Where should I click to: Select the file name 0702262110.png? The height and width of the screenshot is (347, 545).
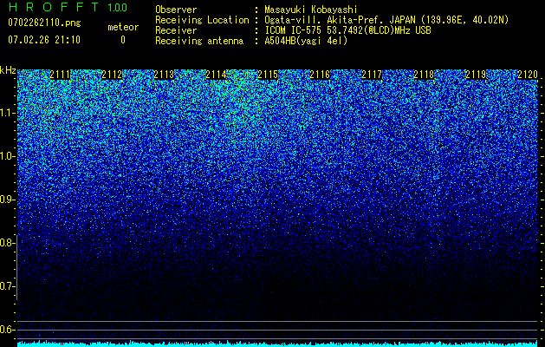(44, 23)
